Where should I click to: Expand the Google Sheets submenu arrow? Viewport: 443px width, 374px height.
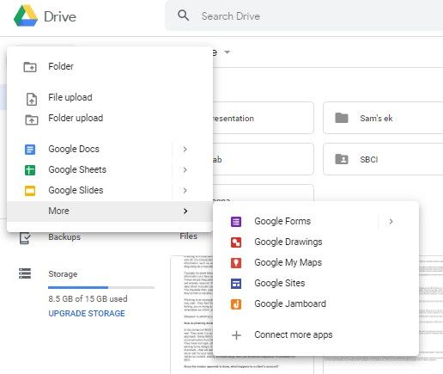pyautogui.click(x=185, y=170)
